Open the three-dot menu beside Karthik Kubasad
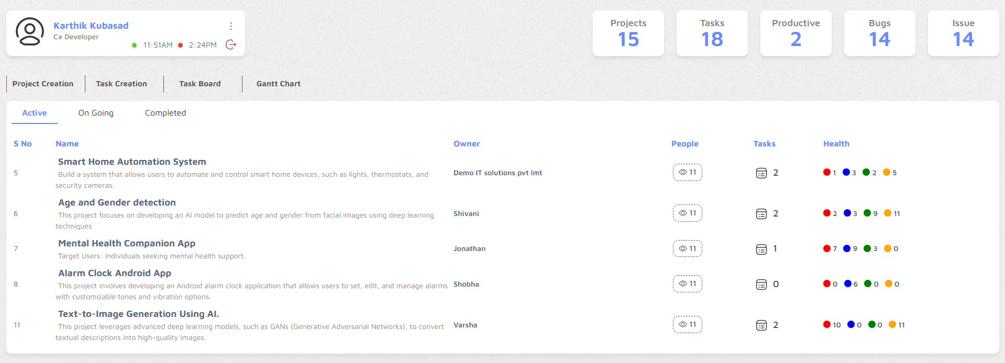 click(231, 26)
